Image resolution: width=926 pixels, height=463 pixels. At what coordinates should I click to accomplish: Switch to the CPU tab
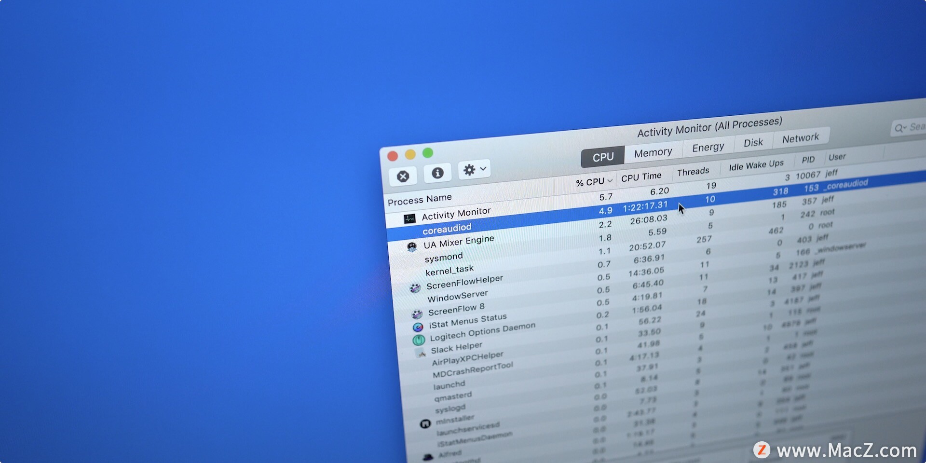[x=603, y=157]
